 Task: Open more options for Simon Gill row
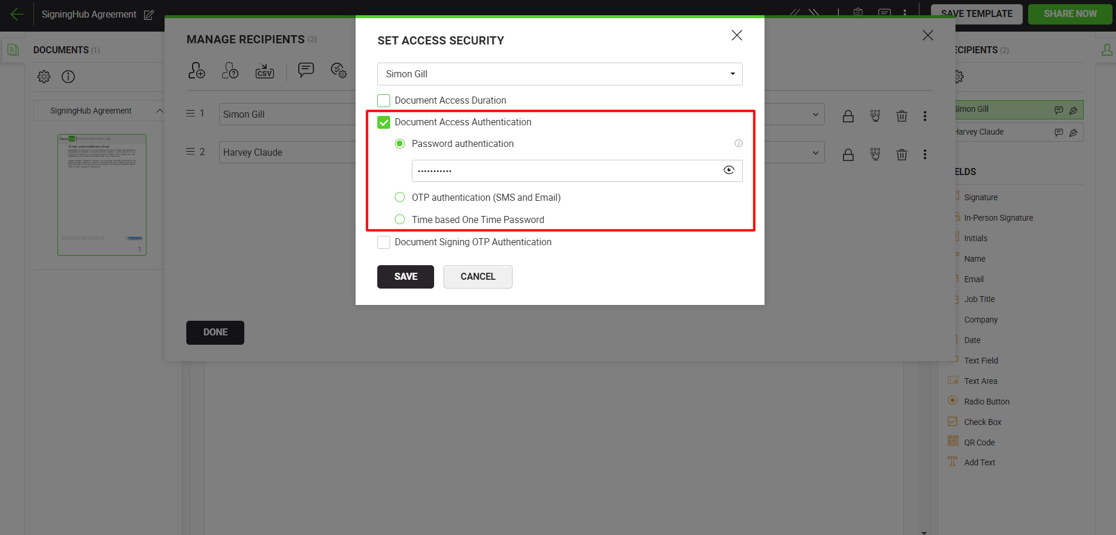click(x=925, y=116)
